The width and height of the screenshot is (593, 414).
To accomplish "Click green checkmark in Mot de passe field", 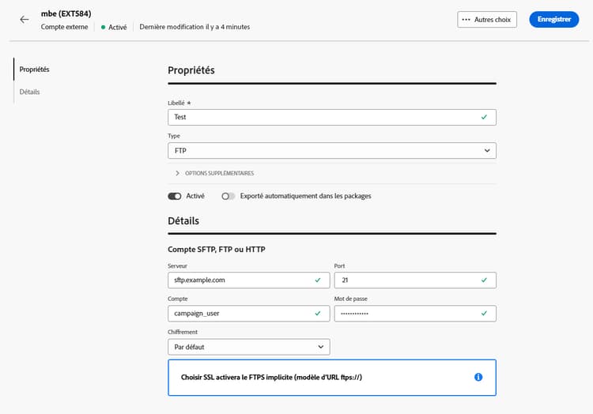I will pyautogui.click(x=484, y=313).
